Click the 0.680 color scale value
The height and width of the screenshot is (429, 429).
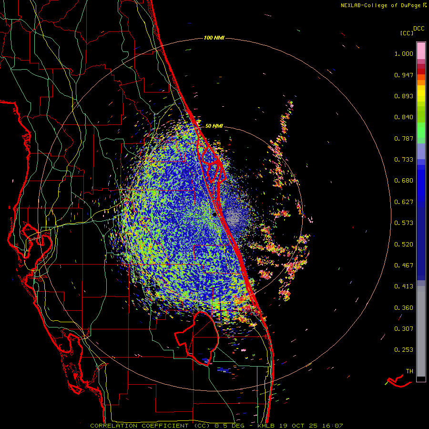[404, 181]
